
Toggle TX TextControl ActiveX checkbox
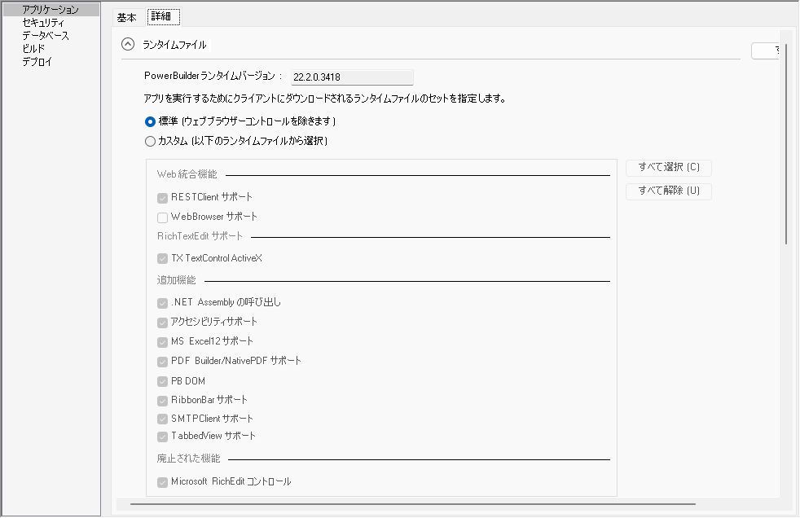pyautogui.click(x=163, y=259)
